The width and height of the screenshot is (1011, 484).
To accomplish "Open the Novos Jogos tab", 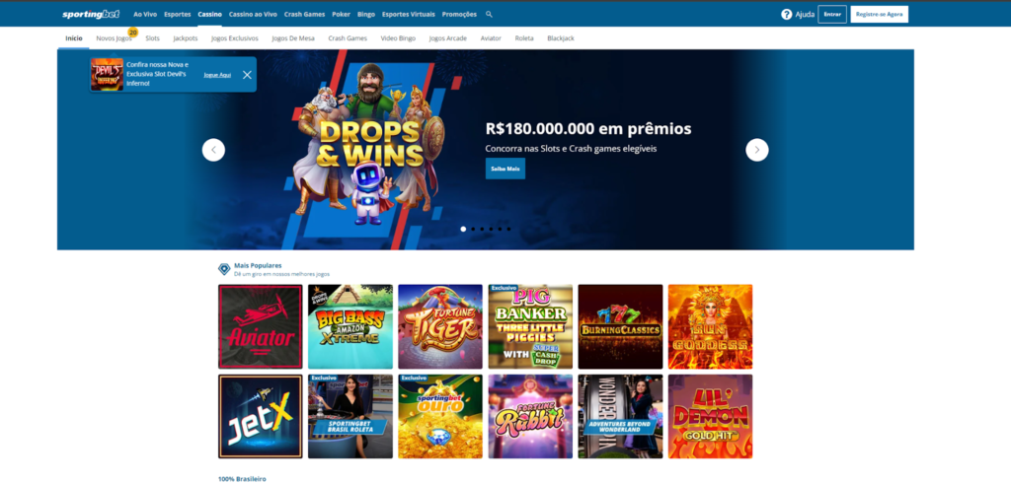I will point(115,38).
